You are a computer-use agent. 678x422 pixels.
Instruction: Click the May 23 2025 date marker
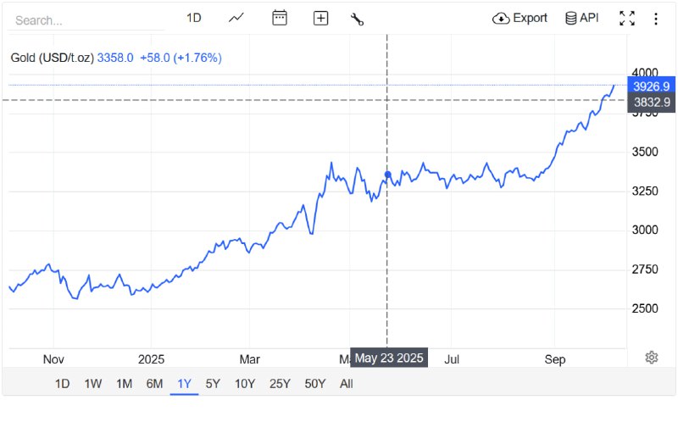click(x=389, y=358)
